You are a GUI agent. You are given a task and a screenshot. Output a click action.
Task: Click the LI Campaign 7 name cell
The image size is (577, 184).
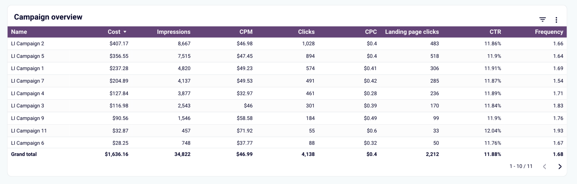pyautogui.click(x=28, y=81)
